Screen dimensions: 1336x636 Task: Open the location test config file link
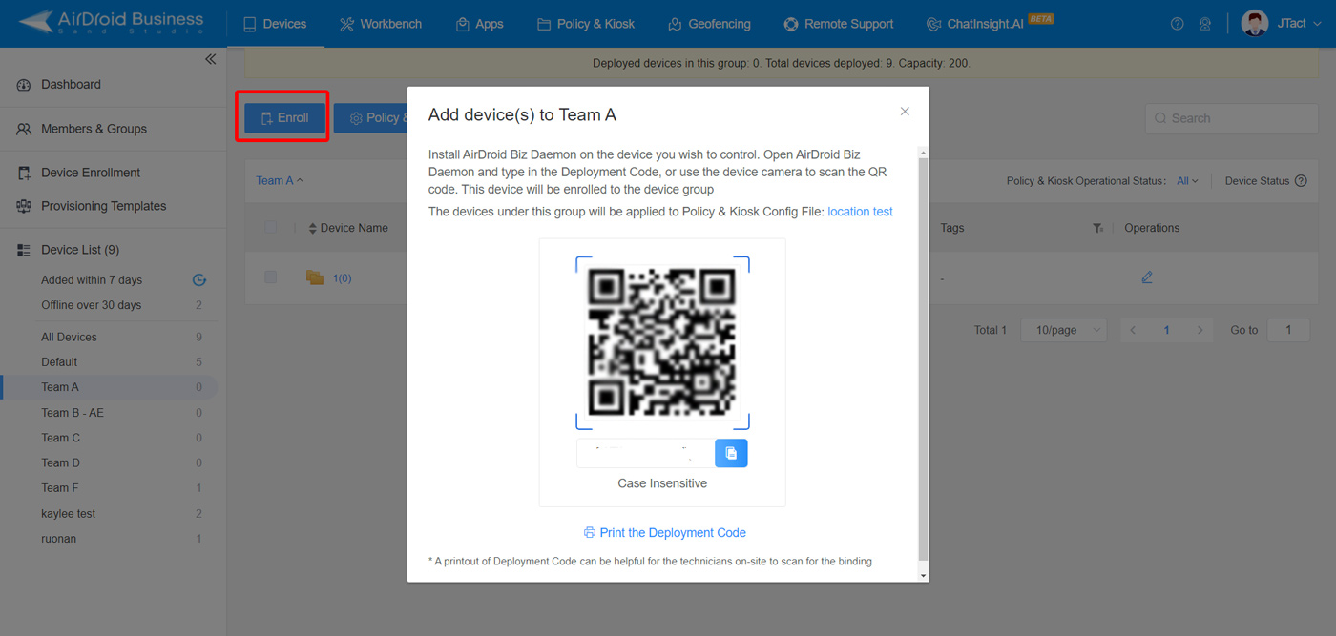860,212
